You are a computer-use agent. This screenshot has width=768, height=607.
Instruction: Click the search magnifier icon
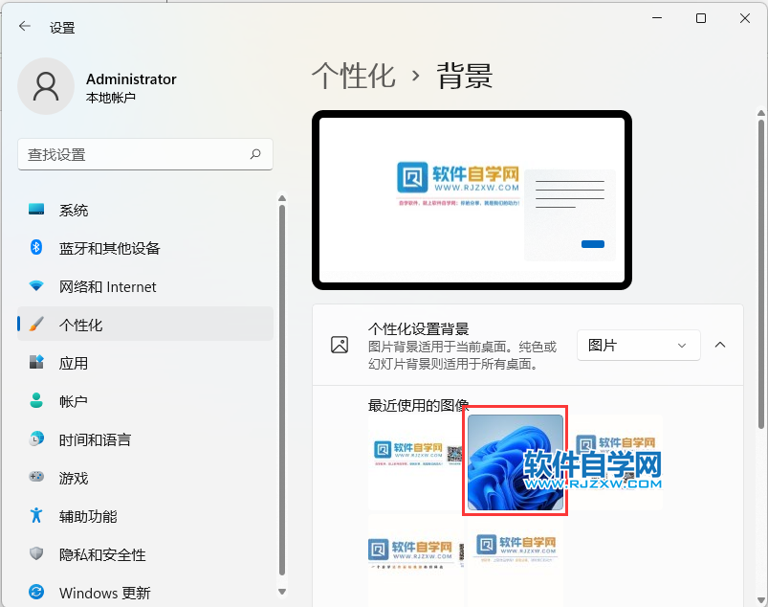255,154
